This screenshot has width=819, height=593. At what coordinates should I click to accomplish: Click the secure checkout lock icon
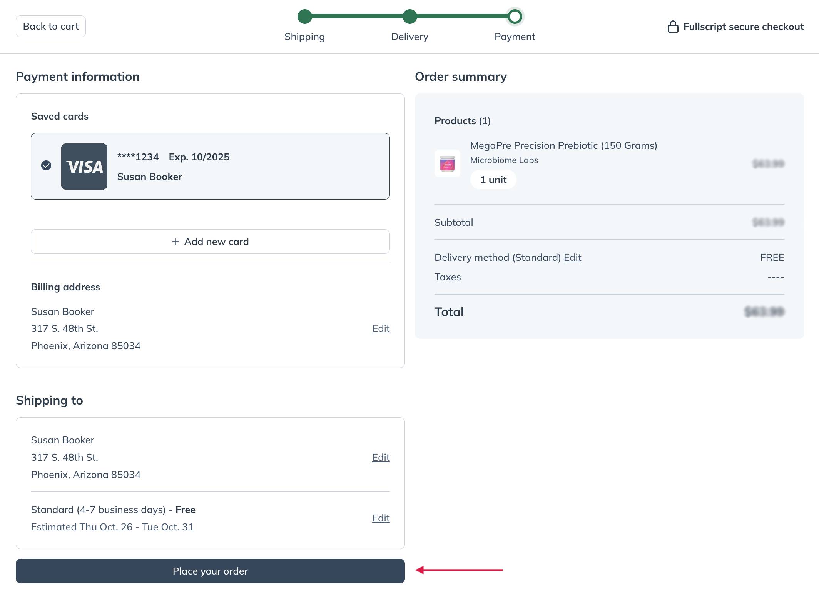point(673,27)
